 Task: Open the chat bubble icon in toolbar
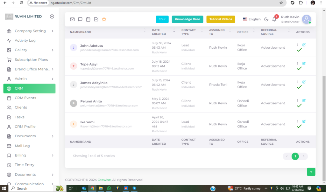click(80, 19)
